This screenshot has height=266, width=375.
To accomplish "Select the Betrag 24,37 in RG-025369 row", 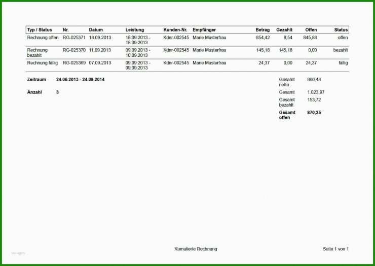I will coord(264,63).
